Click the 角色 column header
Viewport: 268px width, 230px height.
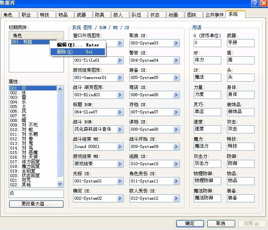click(x=33, y=35)
